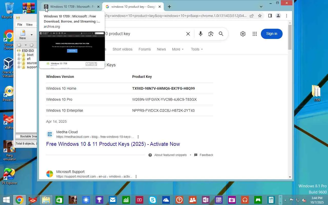Expand the boot folder node
328x205 pixels.
(19, 55)
